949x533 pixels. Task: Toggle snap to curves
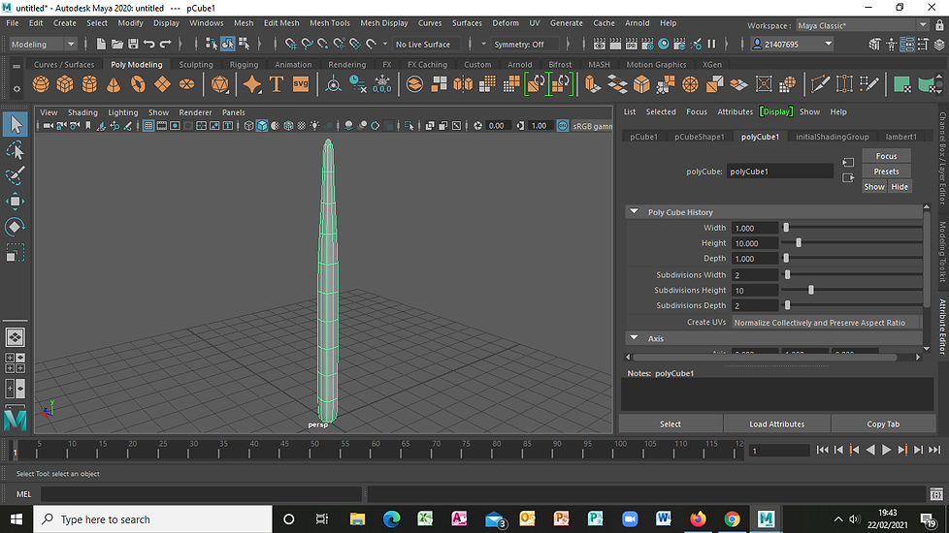[307, 45]
